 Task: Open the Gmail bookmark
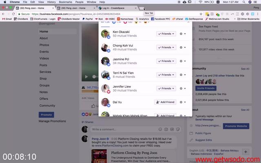(x=7, y=19)
